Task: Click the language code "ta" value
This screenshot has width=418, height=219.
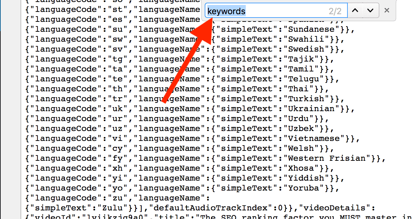Action: [x=118, y=69]
